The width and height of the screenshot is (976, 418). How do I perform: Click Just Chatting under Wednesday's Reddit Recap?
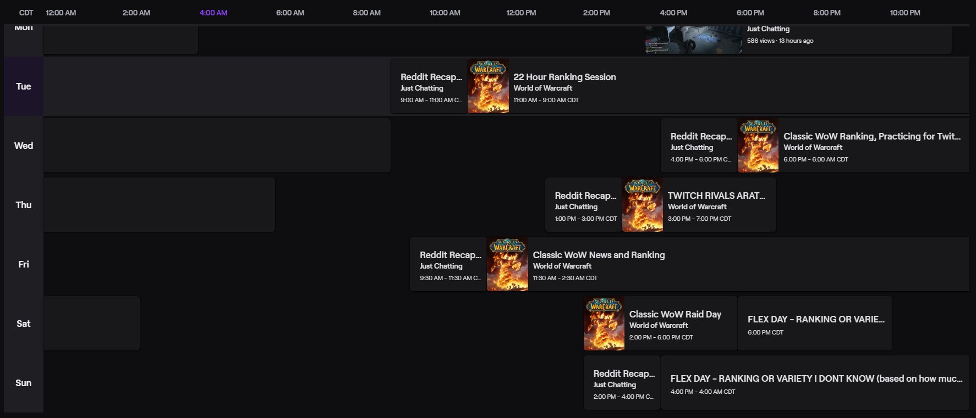point(692,147)
